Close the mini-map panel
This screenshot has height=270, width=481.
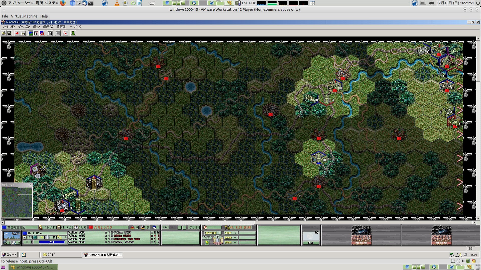tap(31, 185)
